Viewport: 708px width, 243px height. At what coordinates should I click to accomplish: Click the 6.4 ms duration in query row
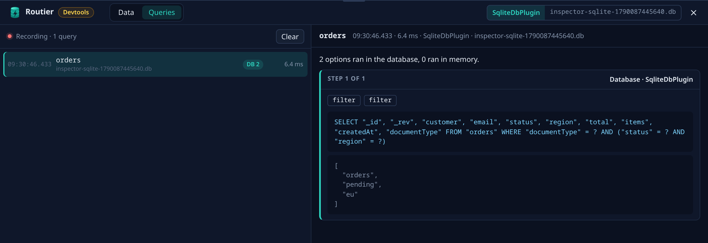(x=294, y=64)
